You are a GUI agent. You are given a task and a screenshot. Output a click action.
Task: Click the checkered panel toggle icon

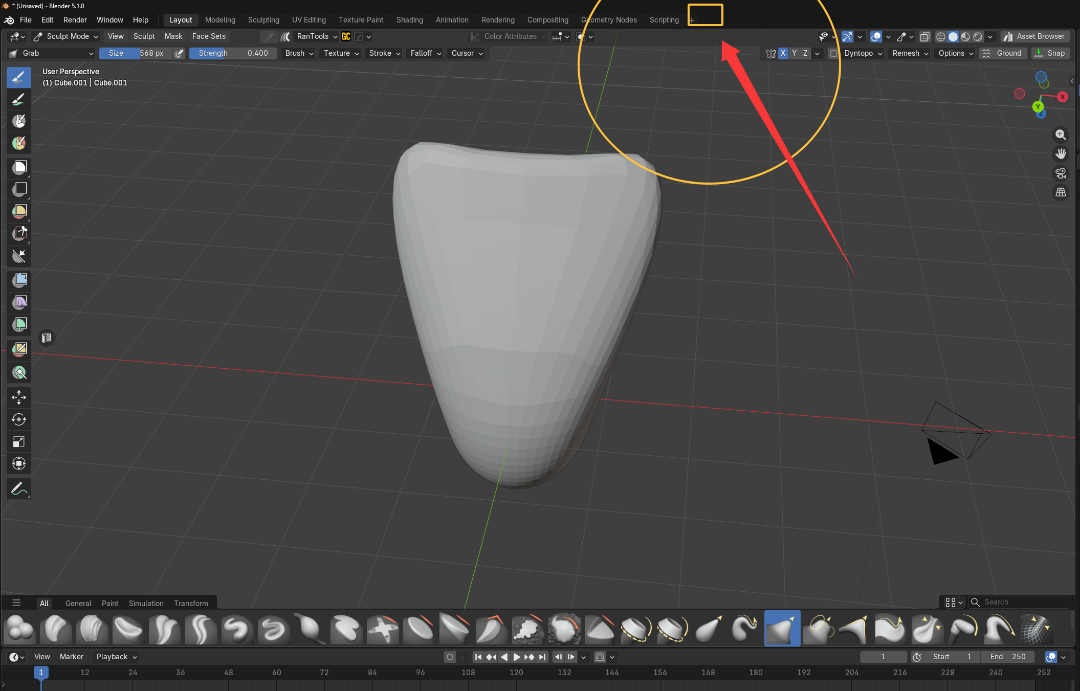point(47,338)
